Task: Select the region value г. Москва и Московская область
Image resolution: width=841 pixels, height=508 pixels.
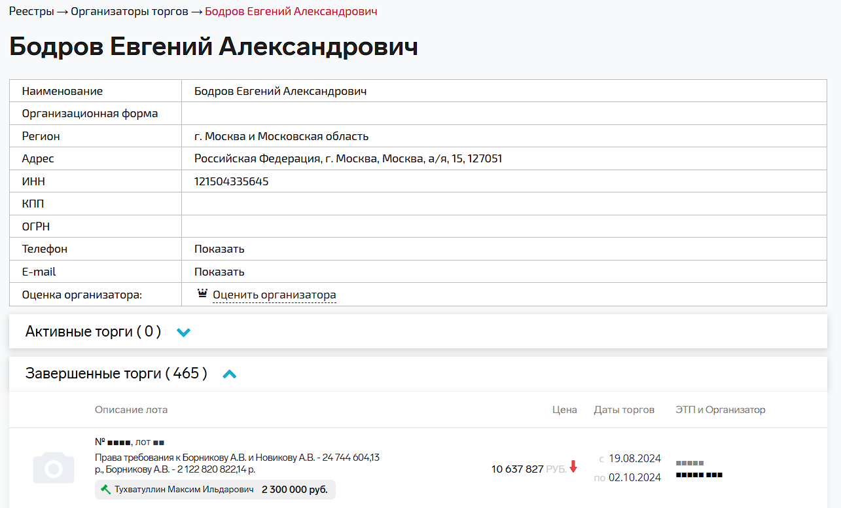Action: [281, 136]
